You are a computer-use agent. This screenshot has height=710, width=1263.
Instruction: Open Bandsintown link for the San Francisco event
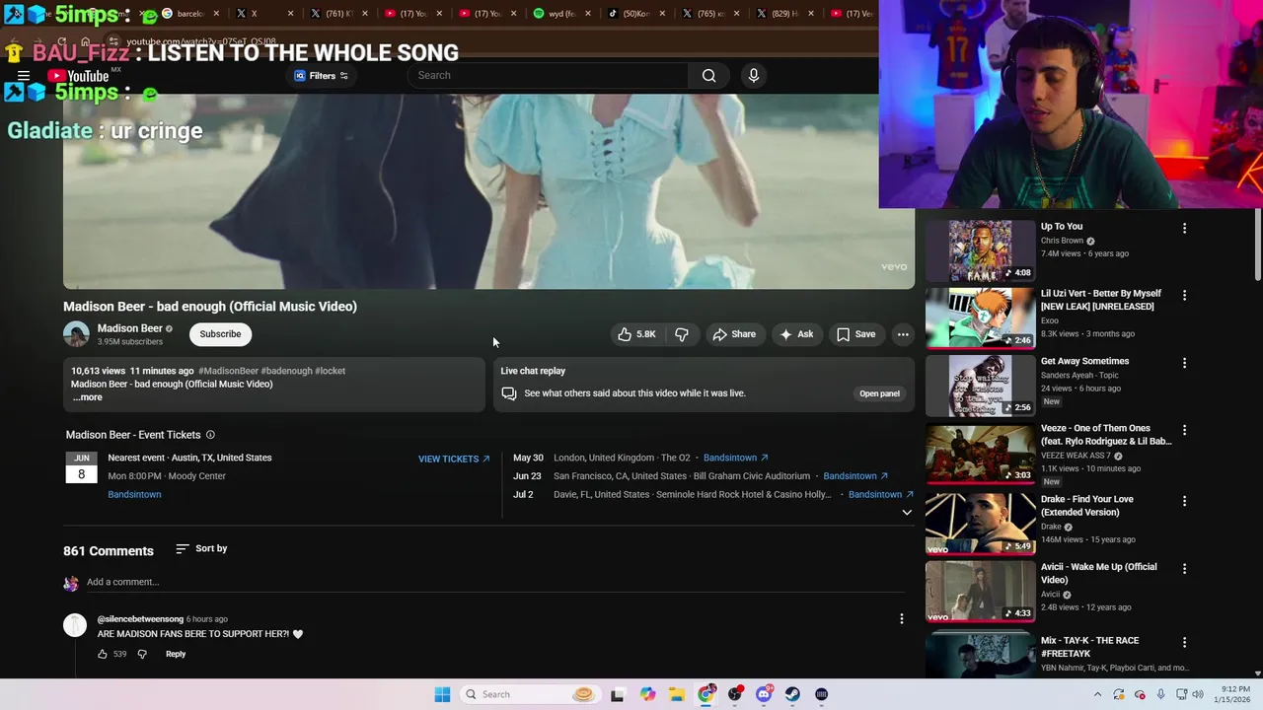(855, 476)
